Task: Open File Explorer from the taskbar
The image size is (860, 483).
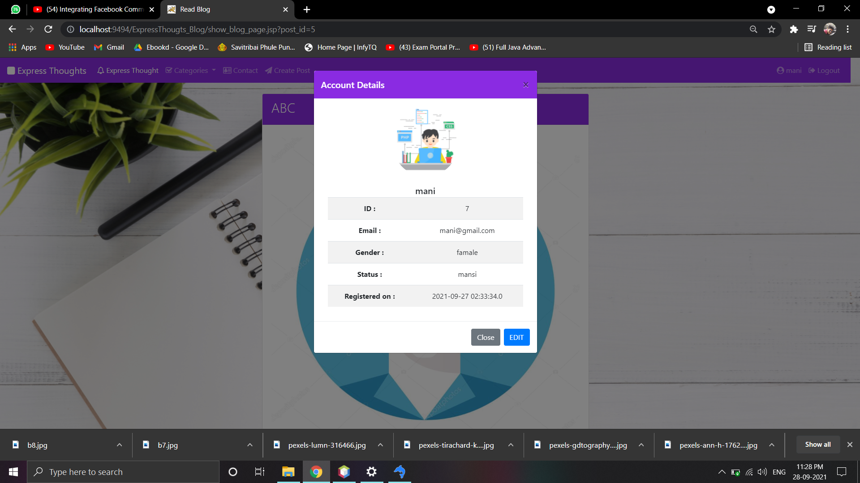Action: [x=288, y=472]
